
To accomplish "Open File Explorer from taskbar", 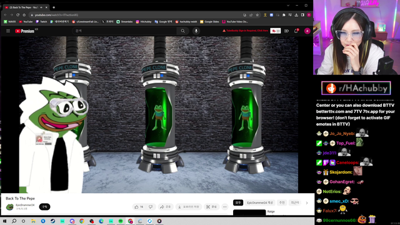I will point(33,221).
